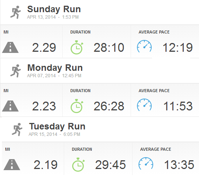Image resolution: width=199 pixels, height=177 pixels.
Task: Open the Sunday Run activity title
Action: [54, 9]
